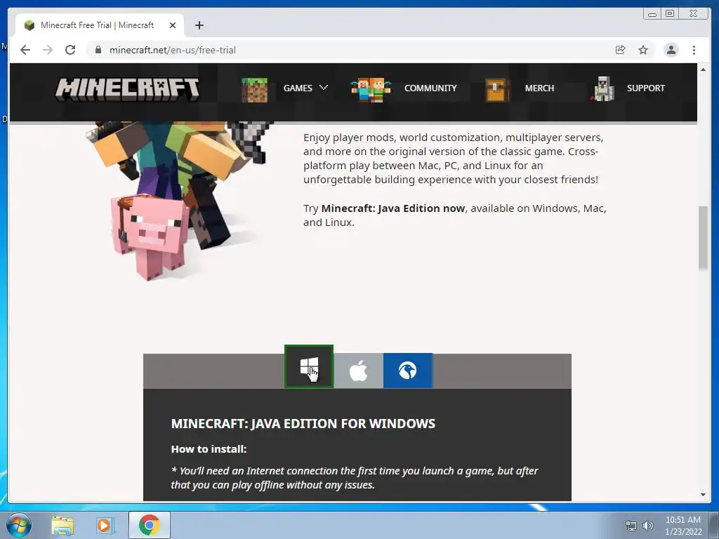Open Chrome three-dot menu
The height and width of the screenshot is (539, 719).
point(694,50)
